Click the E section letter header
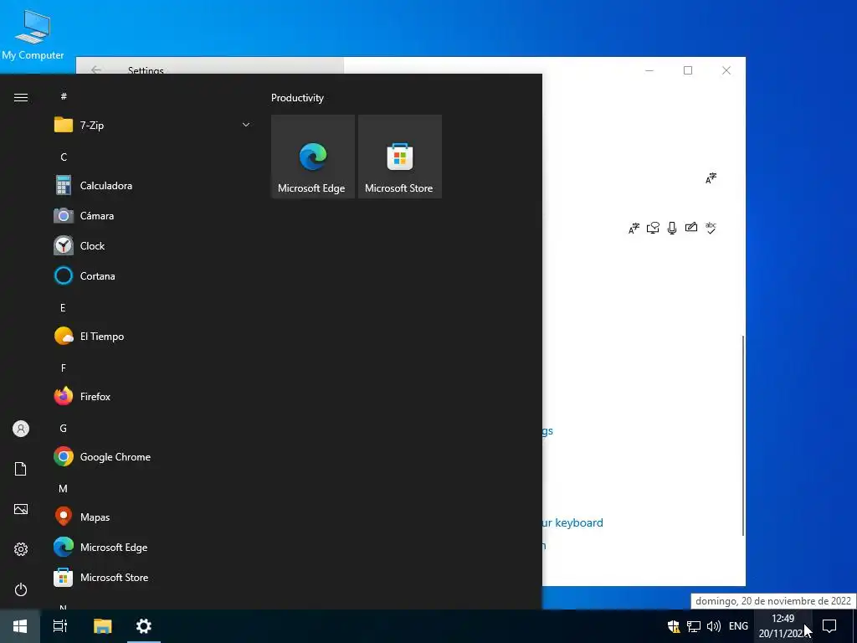Image resolution: width=857 pixels, height=643 pixels. [x=63, y=308]
